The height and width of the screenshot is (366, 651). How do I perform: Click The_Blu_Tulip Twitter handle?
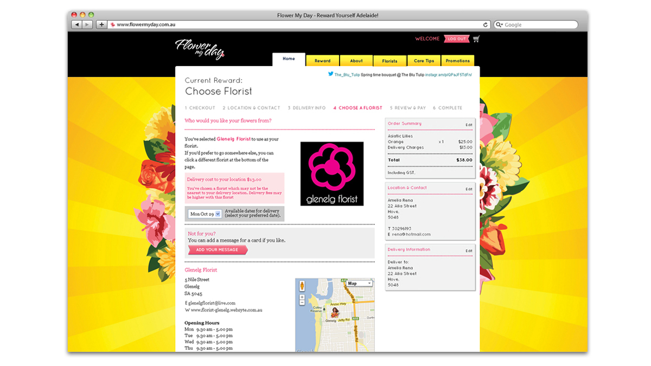(347, 74)
